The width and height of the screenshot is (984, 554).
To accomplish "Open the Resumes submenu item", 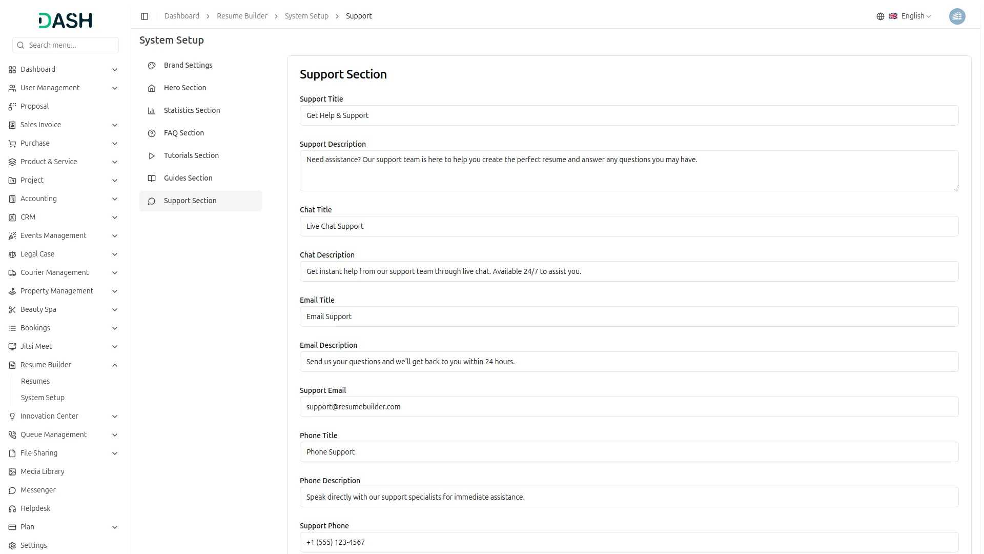I will pyautogui.click(x=35, y=381).
